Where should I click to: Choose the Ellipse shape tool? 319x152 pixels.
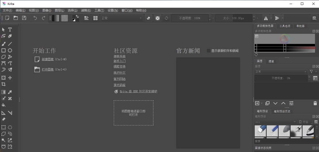point(10,50)
